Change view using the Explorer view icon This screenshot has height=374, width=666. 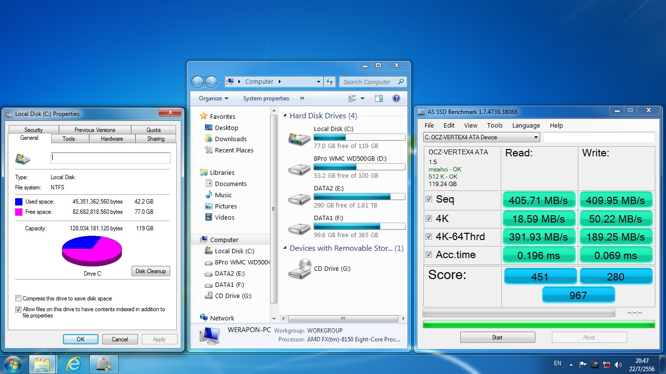[352, 98]
